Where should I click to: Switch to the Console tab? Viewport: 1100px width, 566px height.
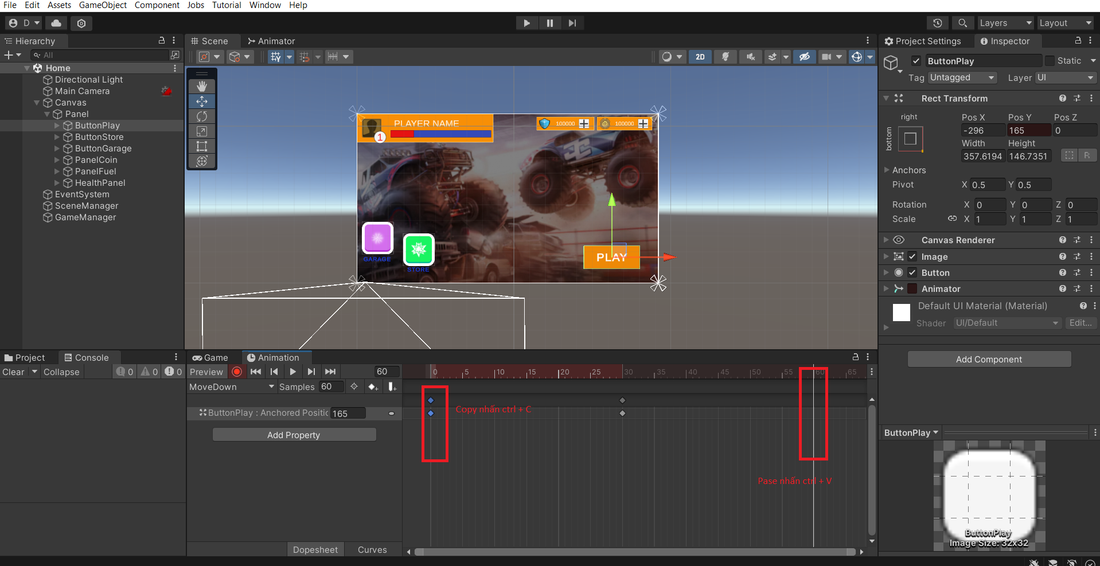(x=86, y=357)
